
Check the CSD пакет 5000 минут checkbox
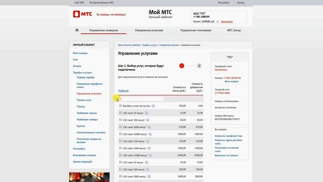point(120,176)
